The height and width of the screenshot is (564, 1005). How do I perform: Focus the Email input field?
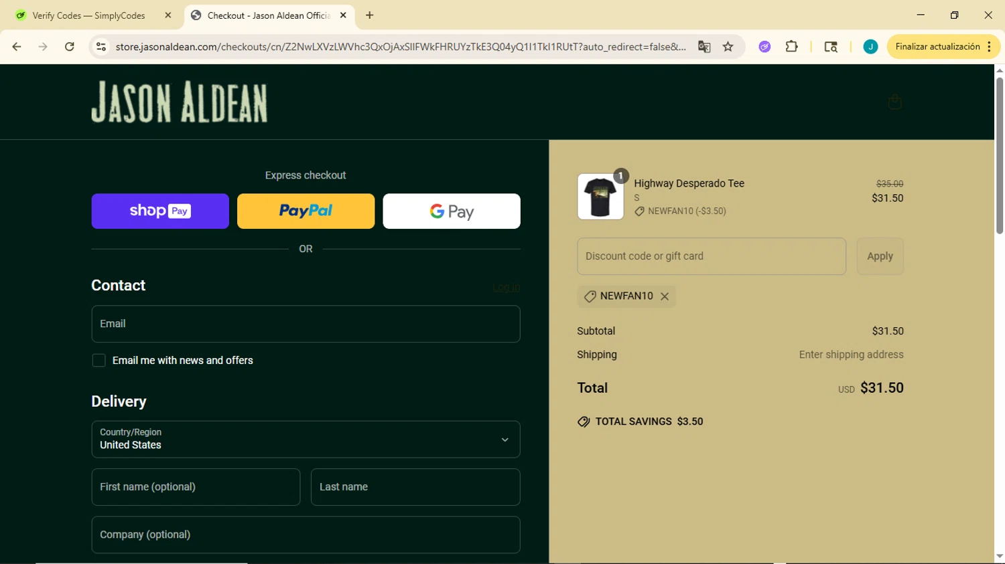[x=306, y=324]
